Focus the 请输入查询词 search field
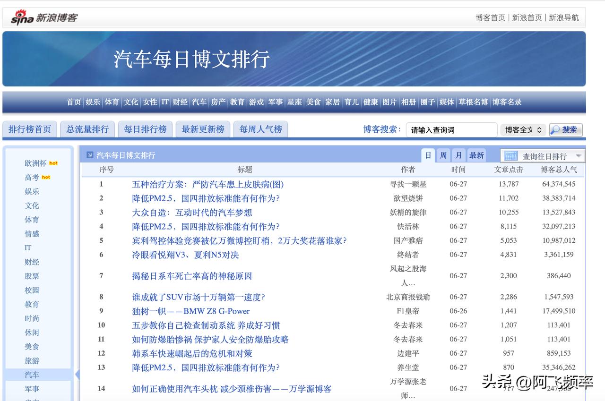 click(451, 130)
